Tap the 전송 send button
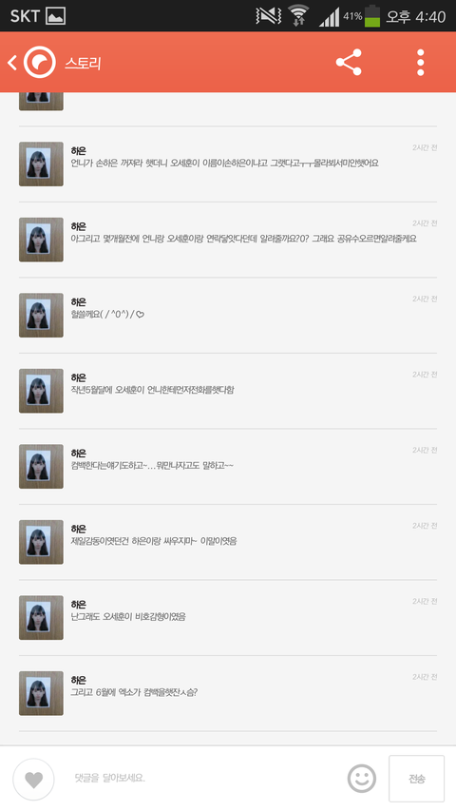Image resolution: width=456 pixels, height=811 pixels. point(416,779)
